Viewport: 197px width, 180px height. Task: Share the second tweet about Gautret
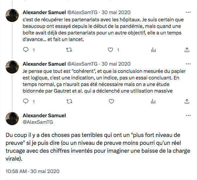point(187,102)
